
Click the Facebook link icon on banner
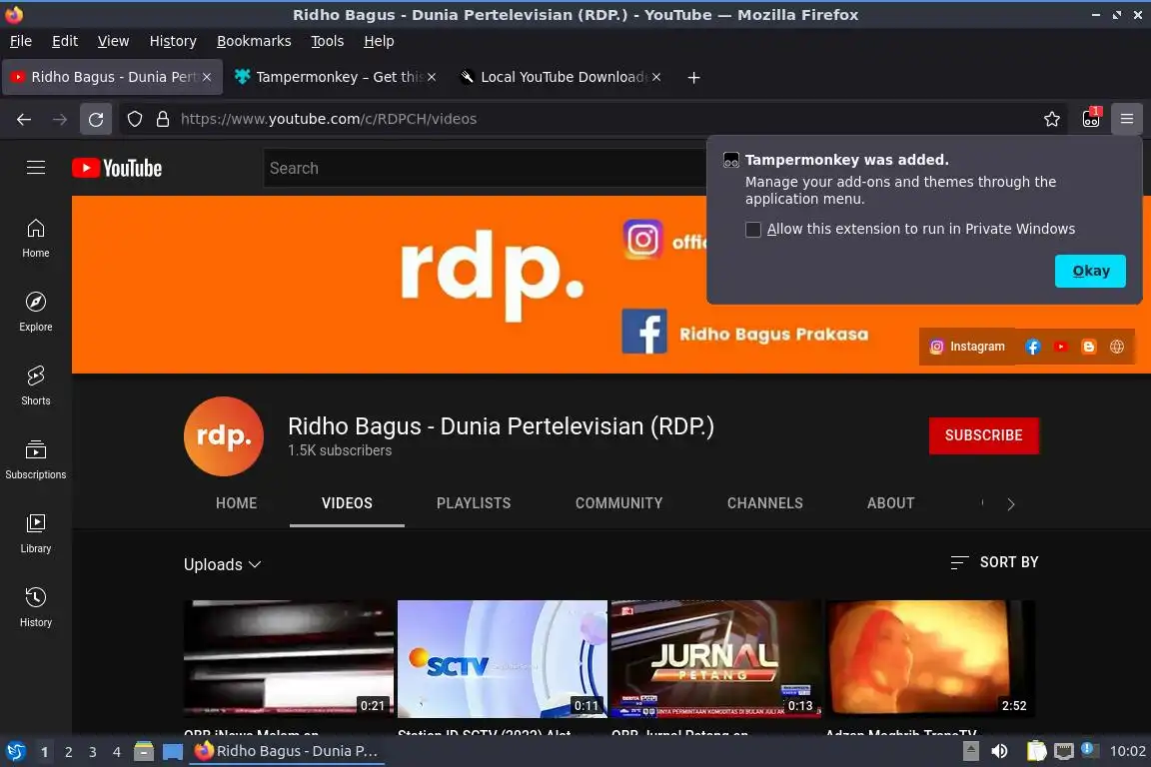pos(1033,347)
